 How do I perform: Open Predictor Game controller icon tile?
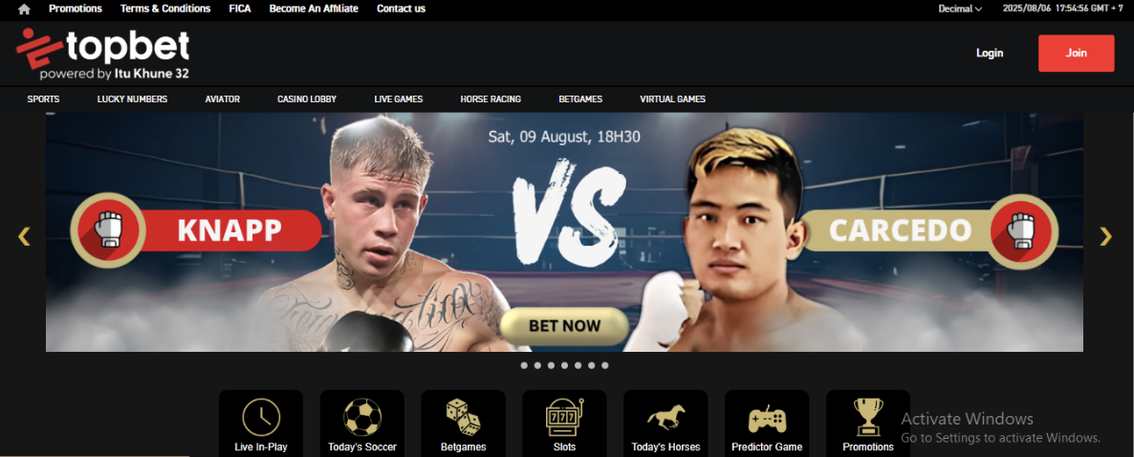click(x=768, y=424)
